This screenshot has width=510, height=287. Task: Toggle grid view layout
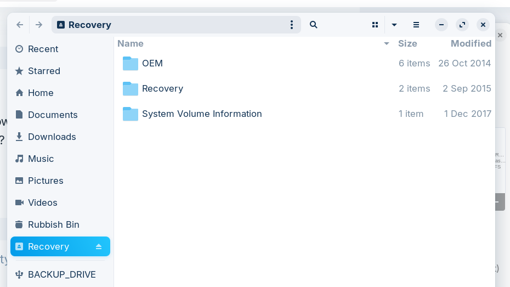pyautogui.click(x=375, y=25)
